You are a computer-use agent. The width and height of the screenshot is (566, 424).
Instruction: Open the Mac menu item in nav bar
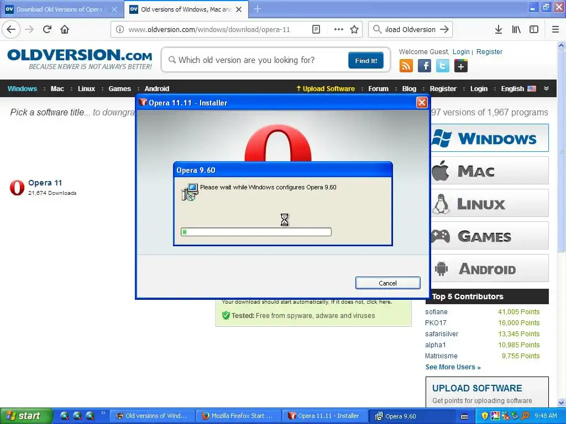click(57, 89)
